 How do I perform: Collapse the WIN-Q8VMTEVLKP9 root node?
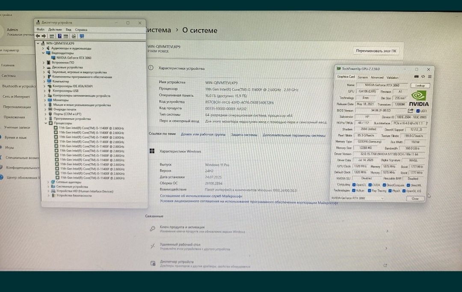pos(38,43)
